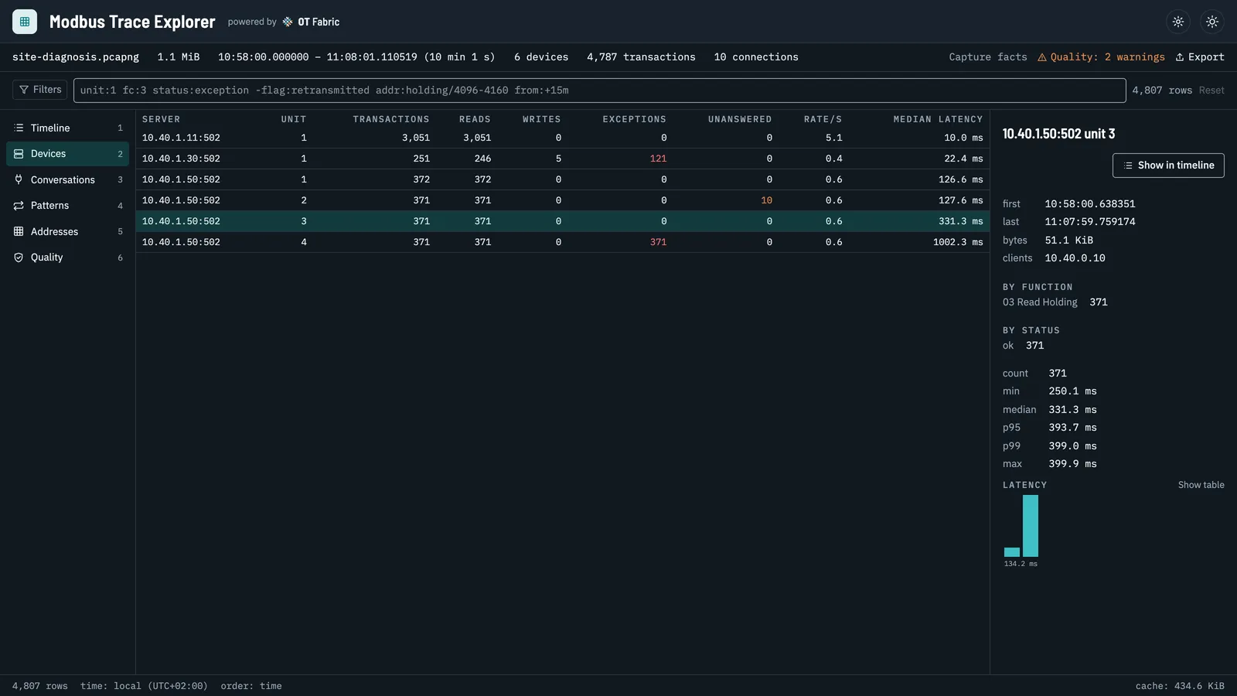This screenshot has height=696, width=1237.
Task: Click the order: time status entry
Action: click(251, 686)
